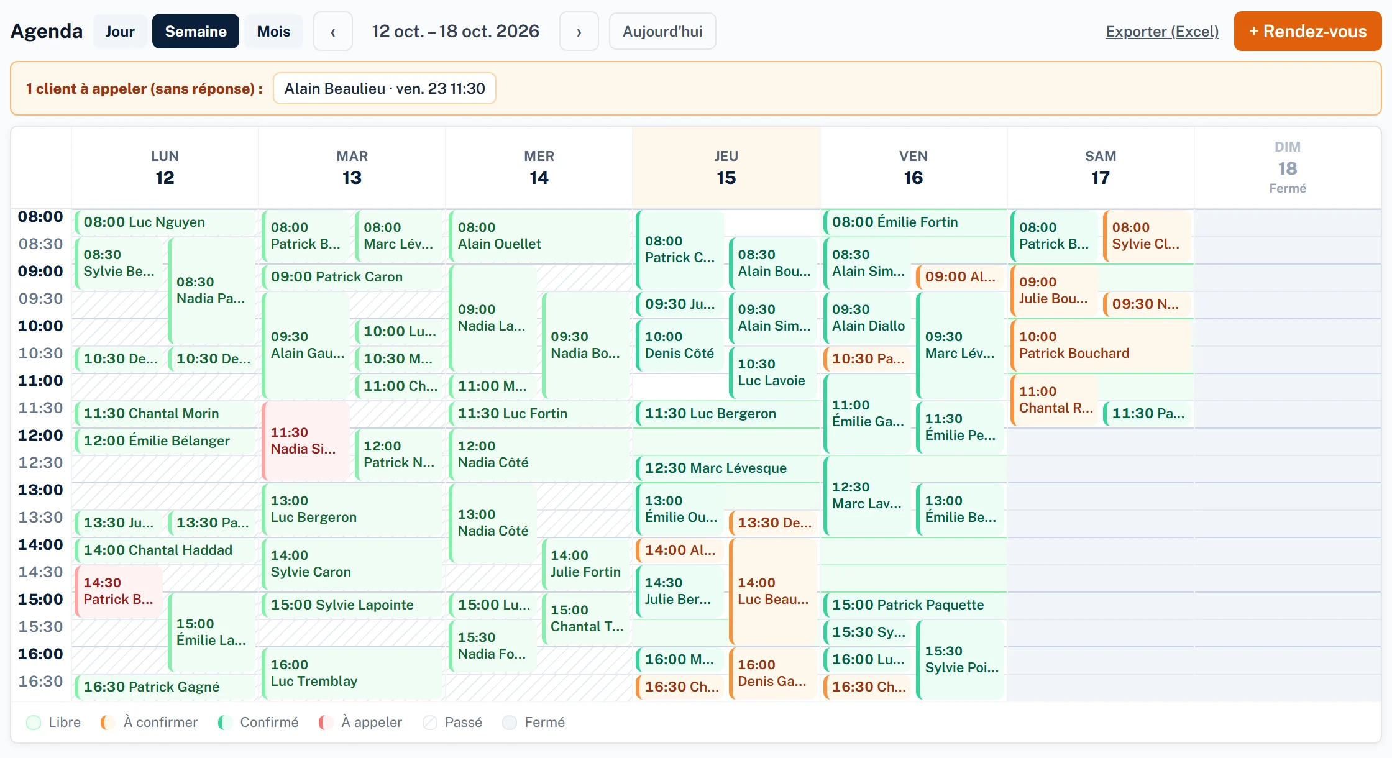
Task: Open the 14:00 Luc Beau... pending appointment
Action: pyautogui.click(x=773, y=591)
